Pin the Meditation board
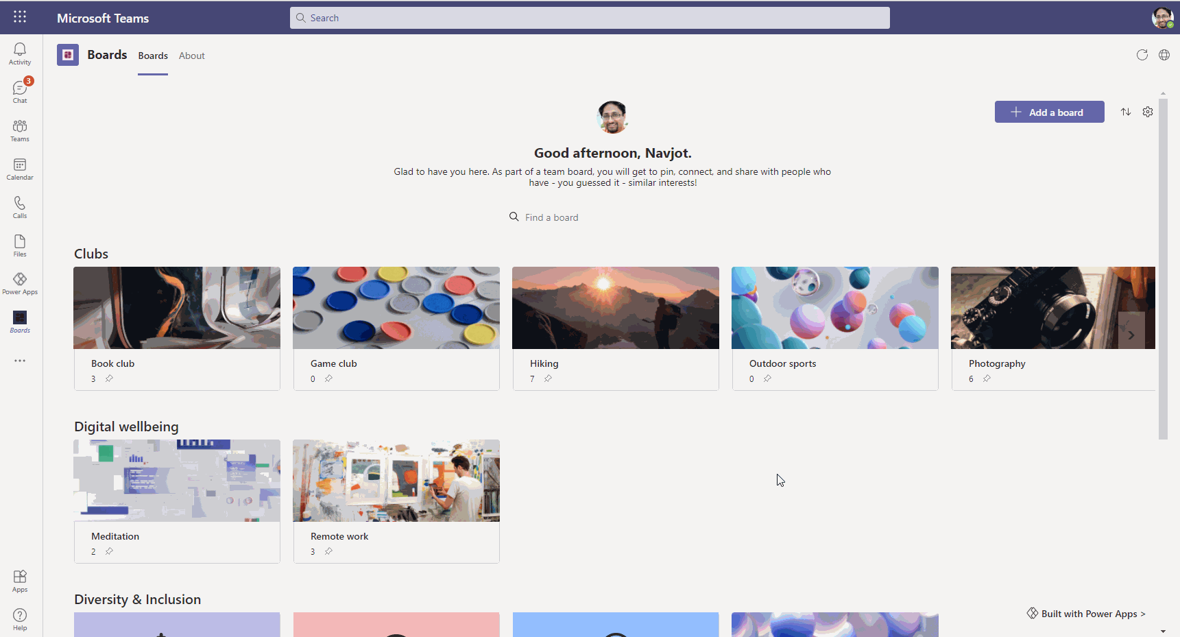Viewport: 1180px width, 637px height. point(109,551)
